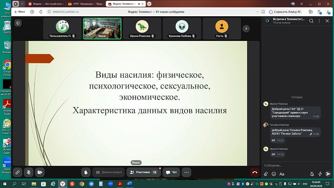Select the Верас video thumbnail
The image size is (334, 188).
[x=102, y=28]
